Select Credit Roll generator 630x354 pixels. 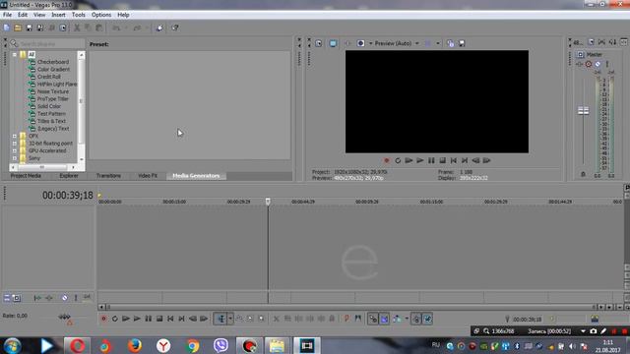pyautogui.click(x=49, y=77)
